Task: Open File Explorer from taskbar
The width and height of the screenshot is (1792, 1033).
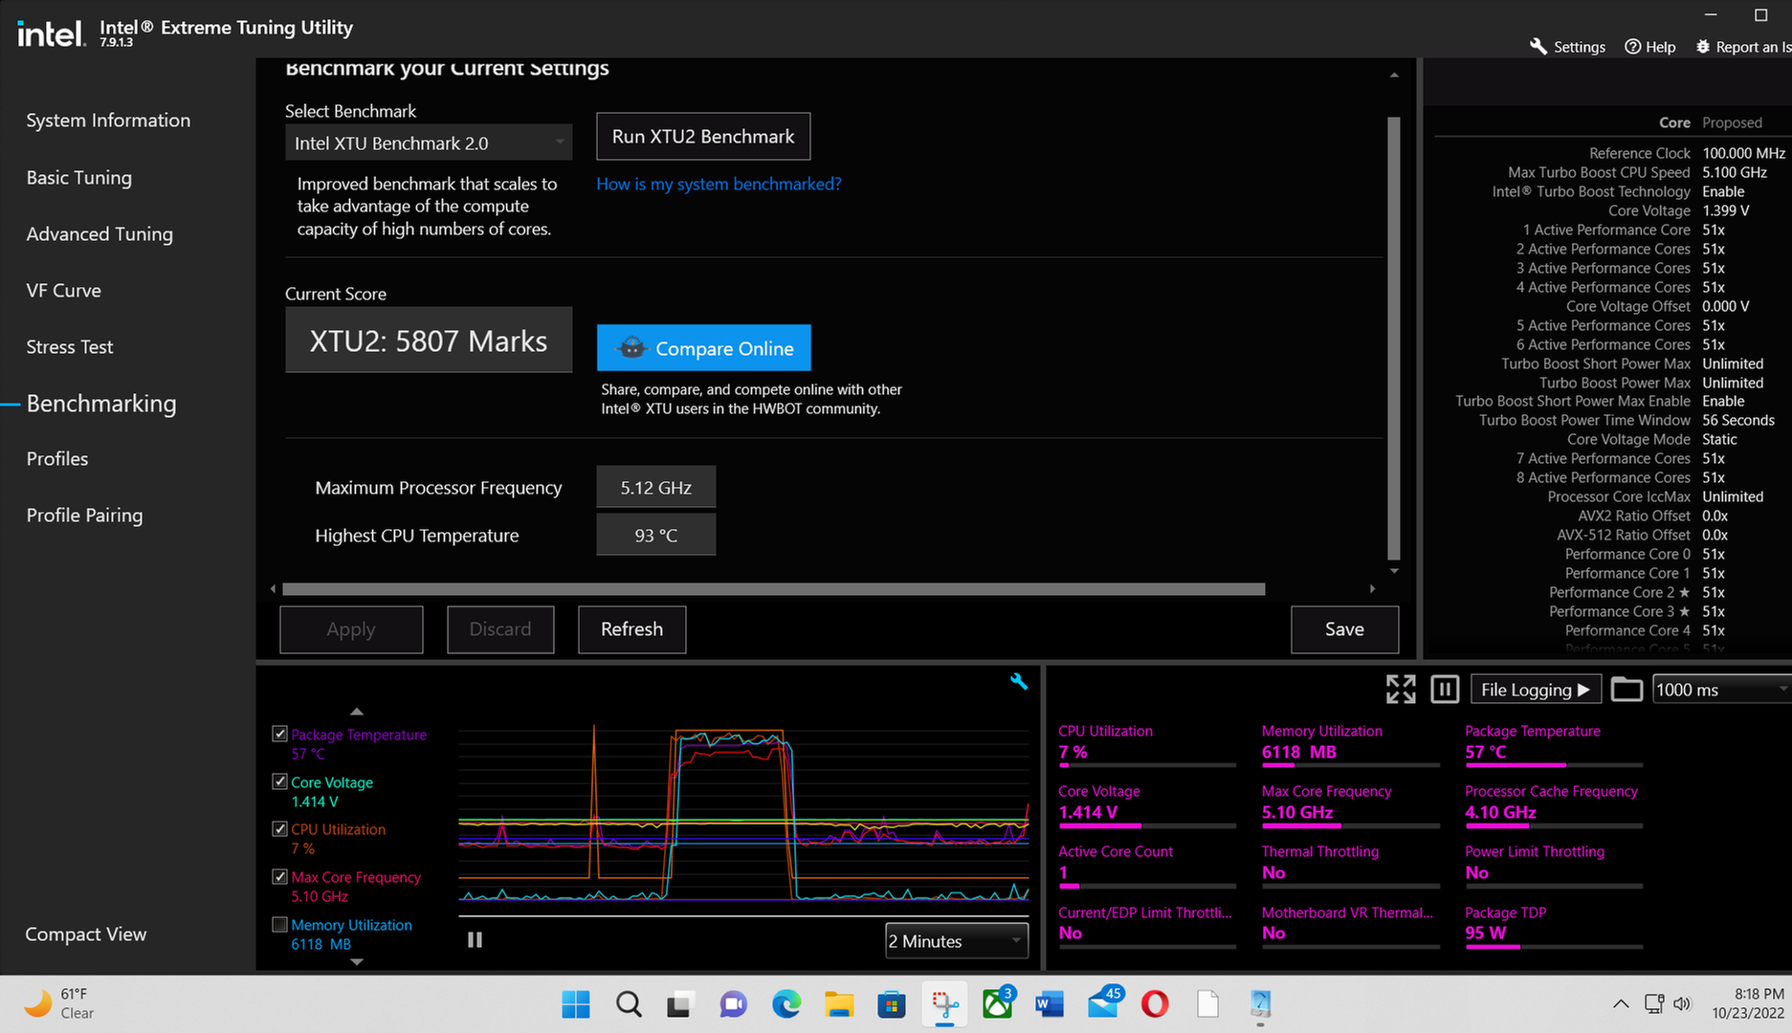Action: tap(839, 1004)
